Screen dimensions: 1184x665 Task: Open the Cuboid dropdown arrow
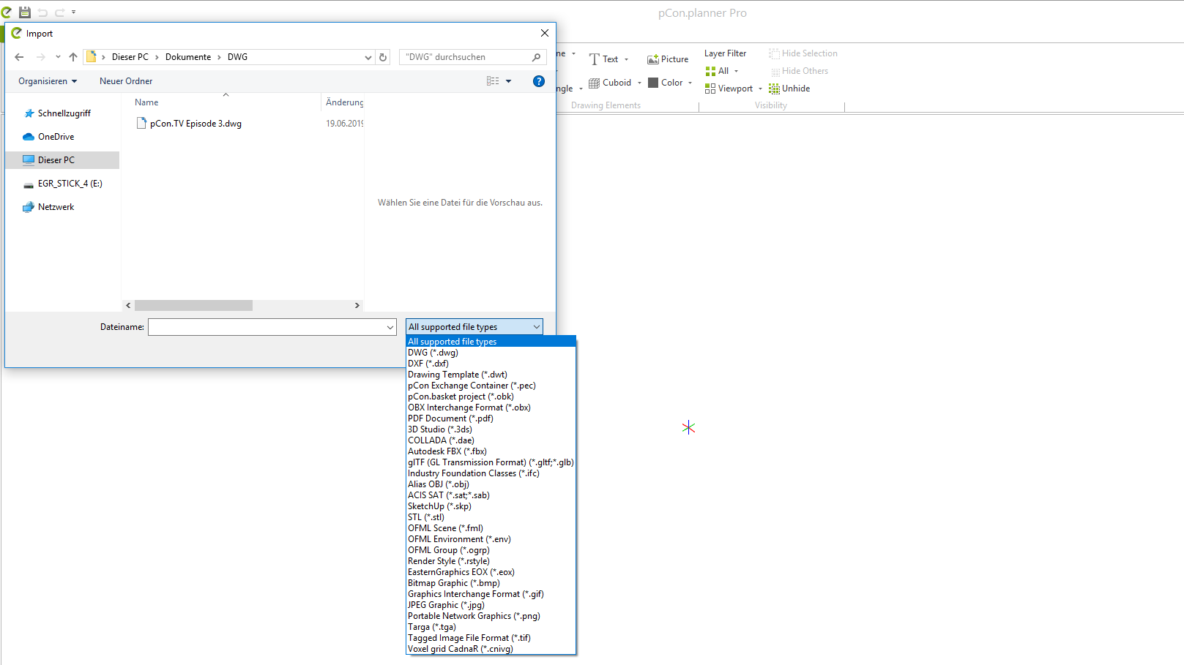tap(639, 83)
